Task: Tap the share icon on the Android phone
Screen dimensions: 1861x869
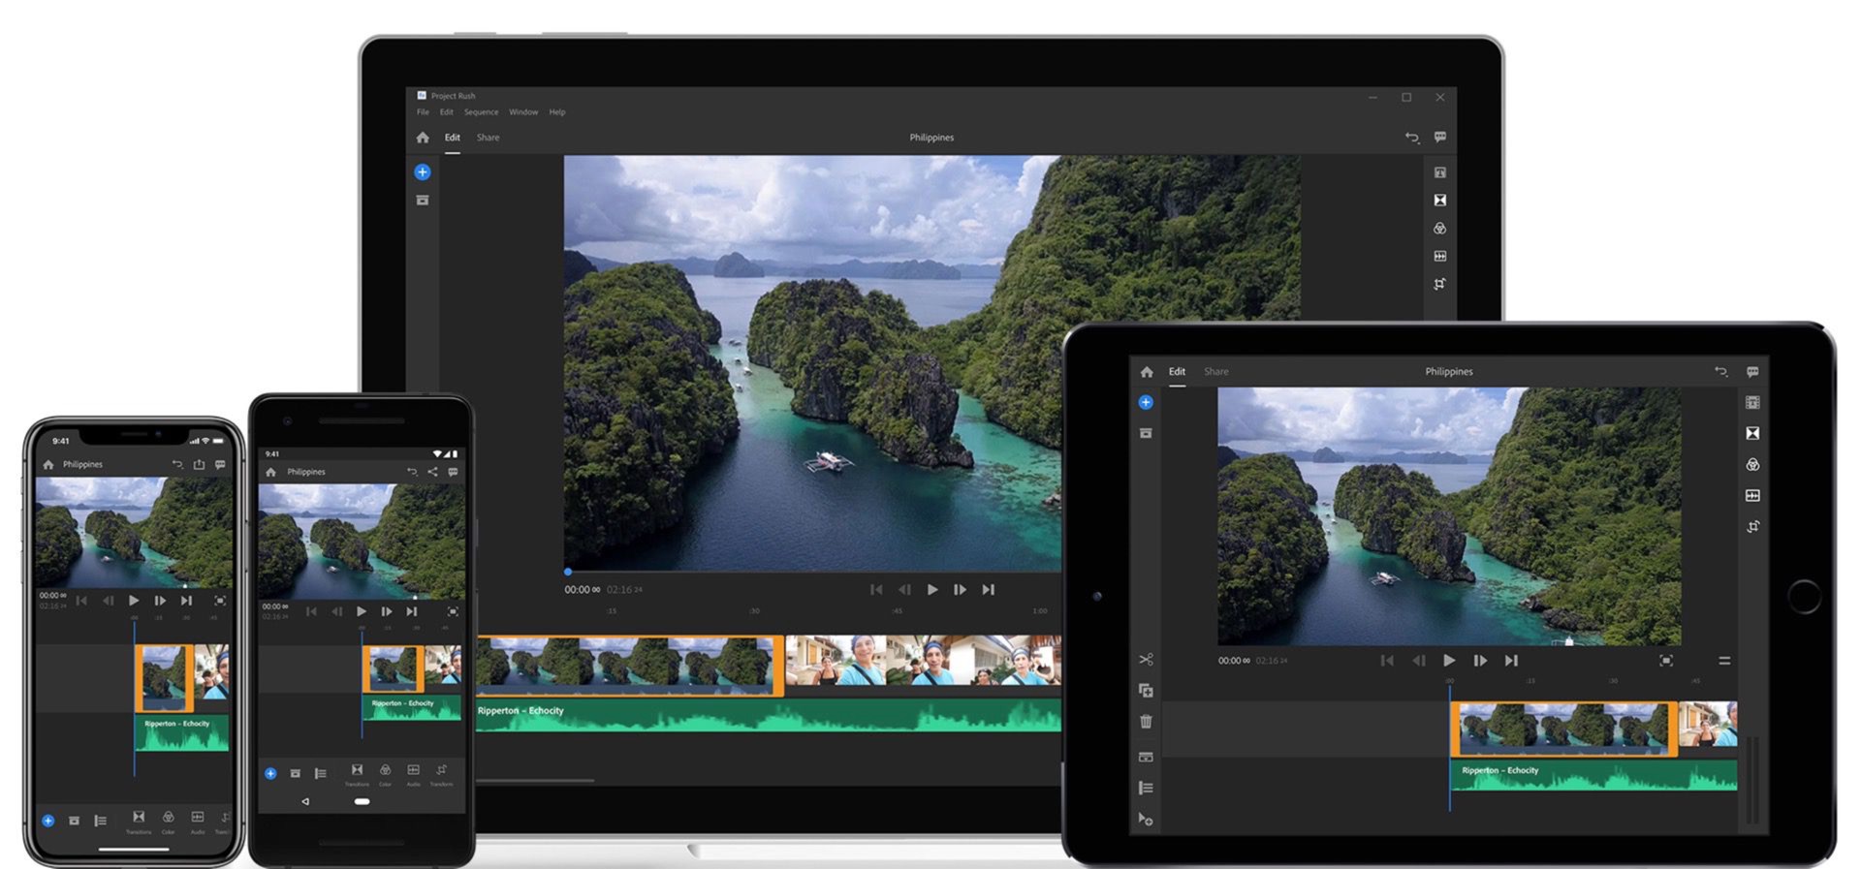Action: tap(432, 472)
